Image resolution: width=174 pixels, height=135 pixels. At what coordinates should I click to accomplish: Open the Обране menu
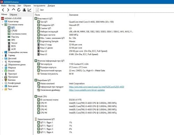pos(27,6)
